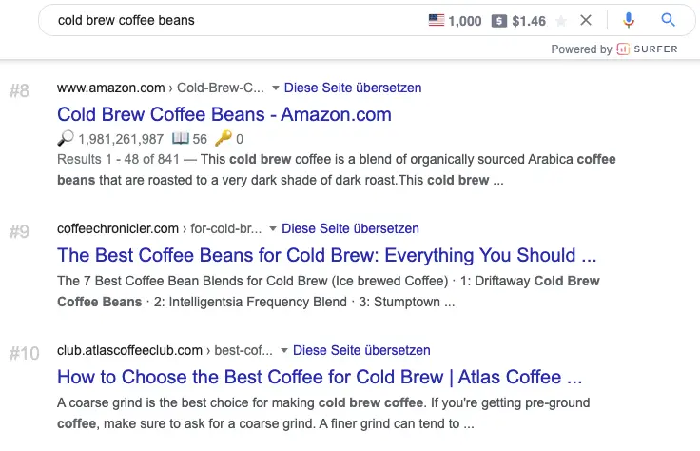
Task: Click the book word count icon
Action: 181,138
